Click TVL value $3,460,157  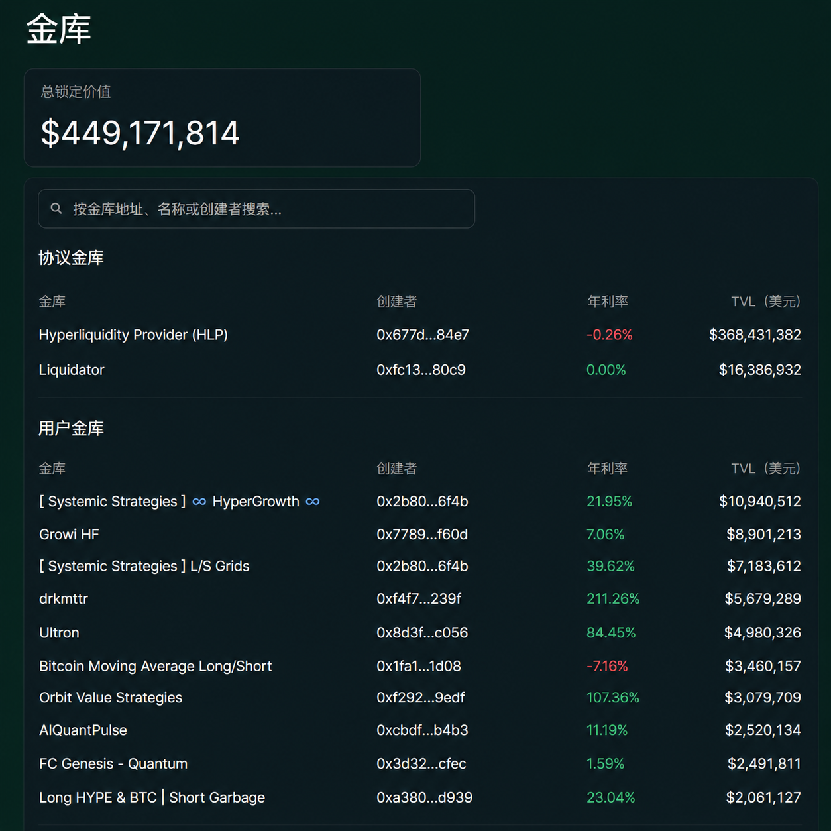(x=763, y=666)
